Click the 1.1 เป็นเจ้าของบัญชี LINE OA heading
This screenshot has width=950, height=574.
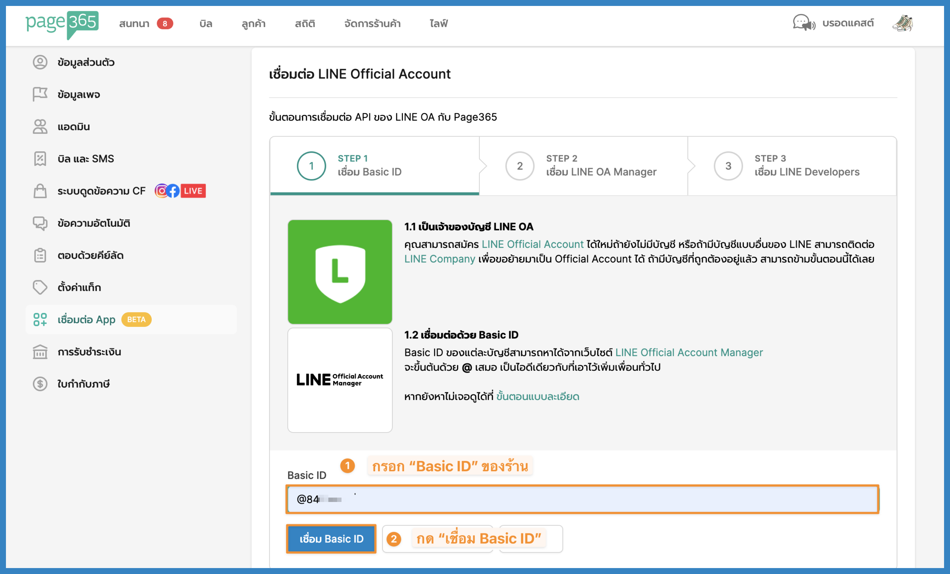point(469,227)
